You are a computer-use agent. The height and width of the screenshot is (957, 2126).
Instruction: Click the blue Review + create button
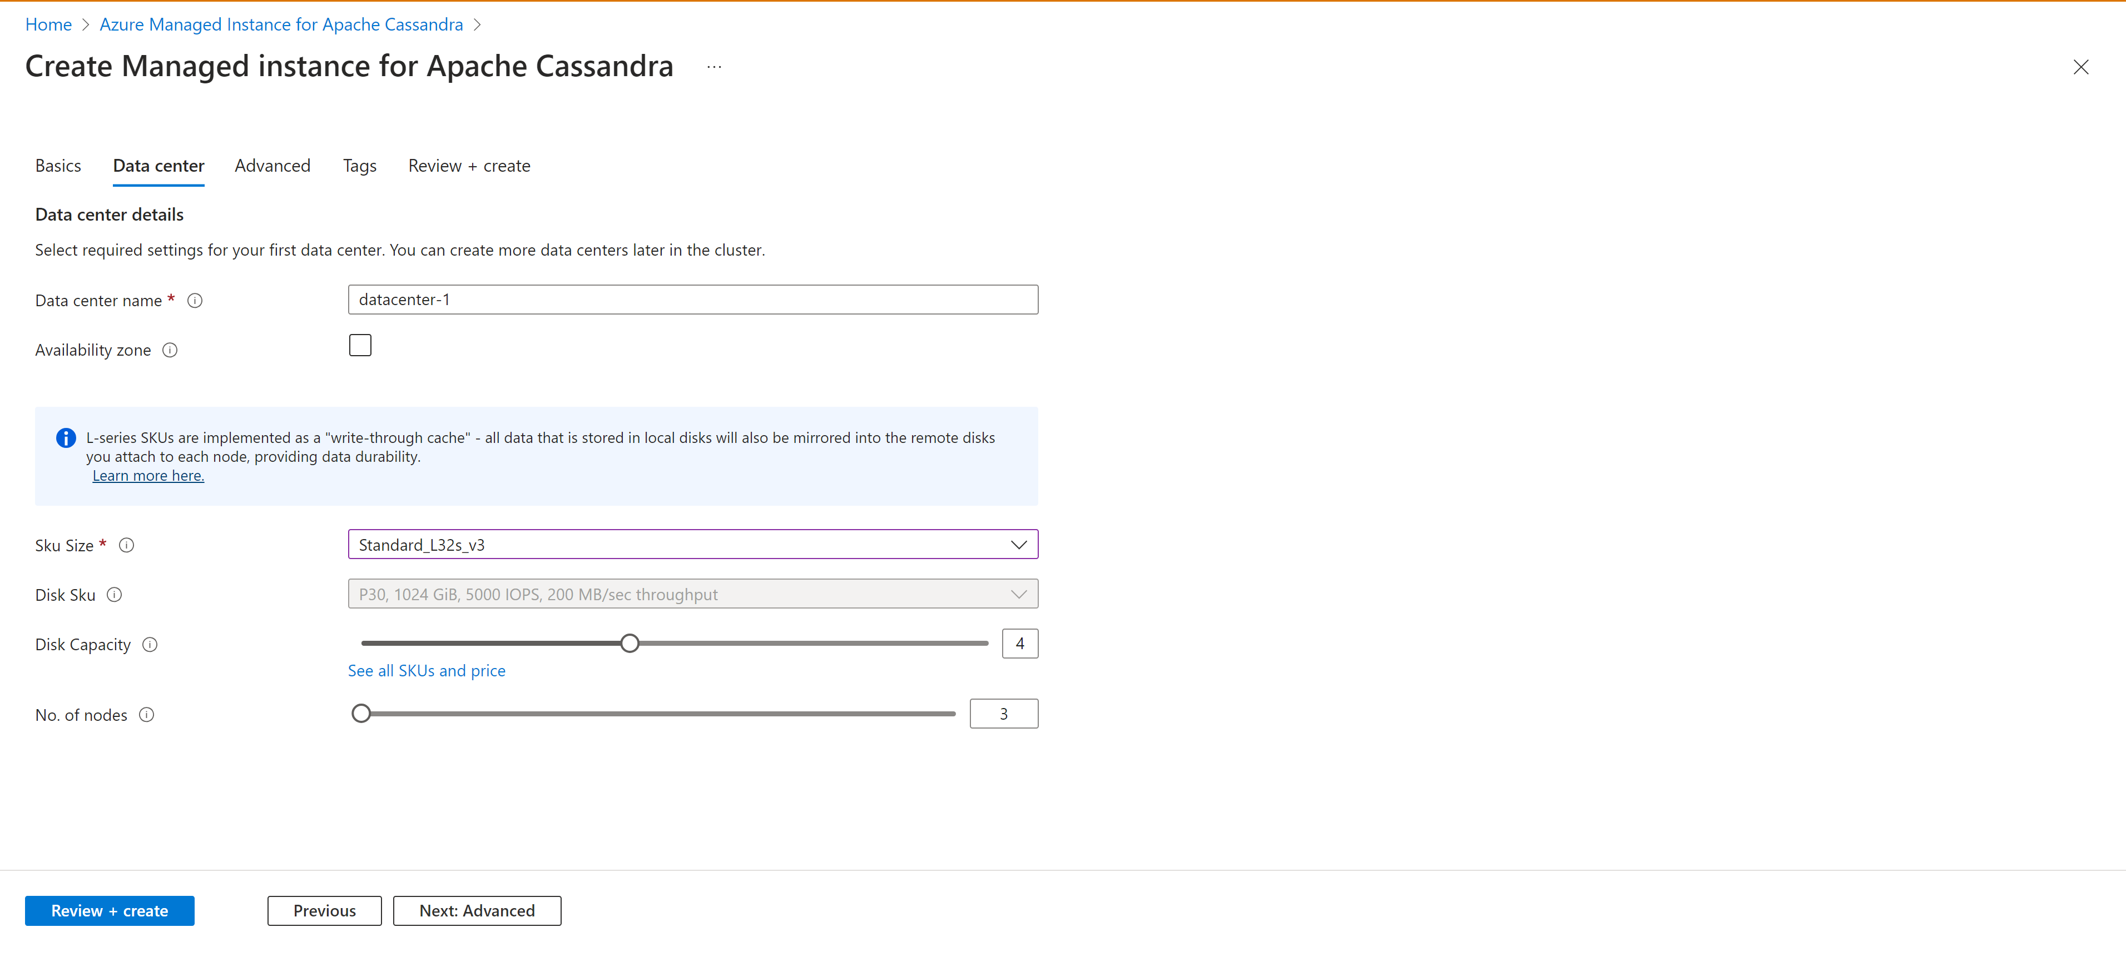coord(110,911)
